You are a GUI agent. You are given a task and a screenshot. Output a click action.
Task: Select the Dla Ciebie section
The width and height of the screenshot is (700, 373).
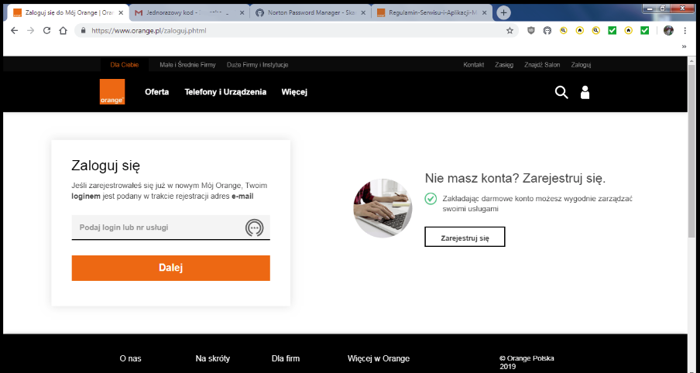[125, 65]
